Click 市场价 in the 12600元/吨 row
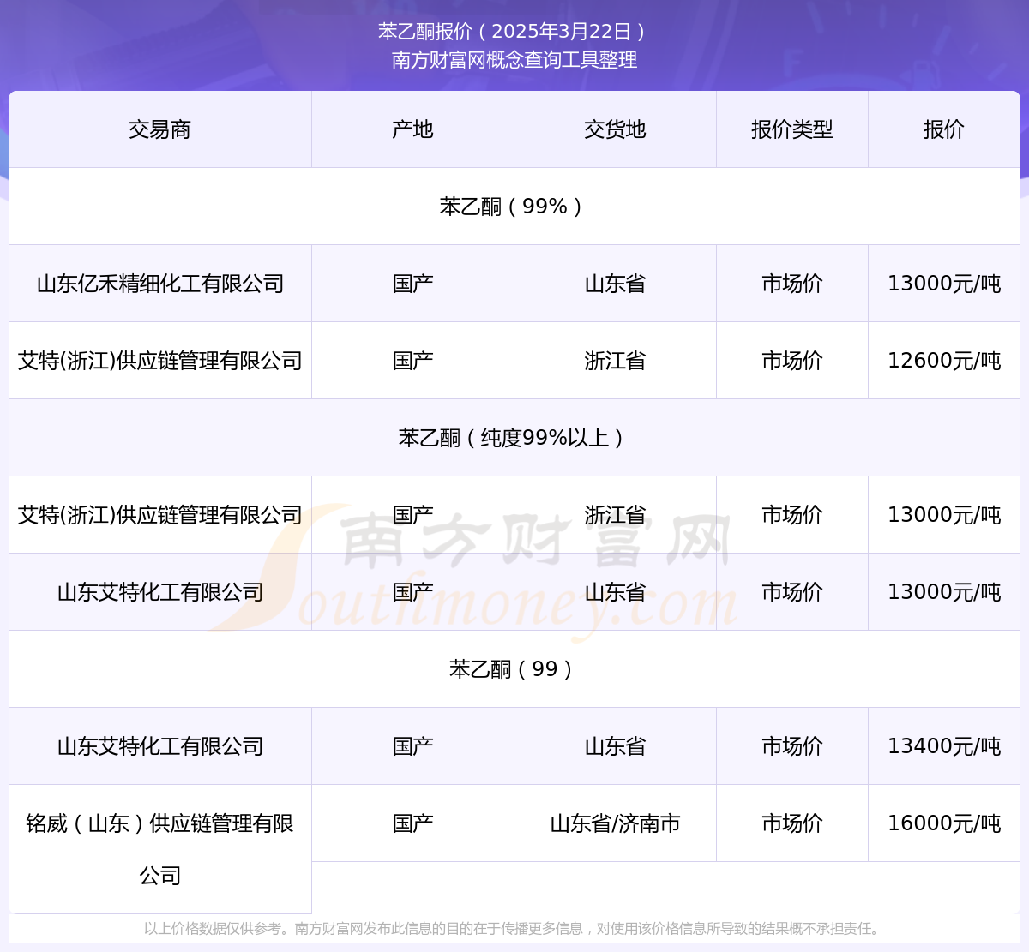 [x=792, y=361]
